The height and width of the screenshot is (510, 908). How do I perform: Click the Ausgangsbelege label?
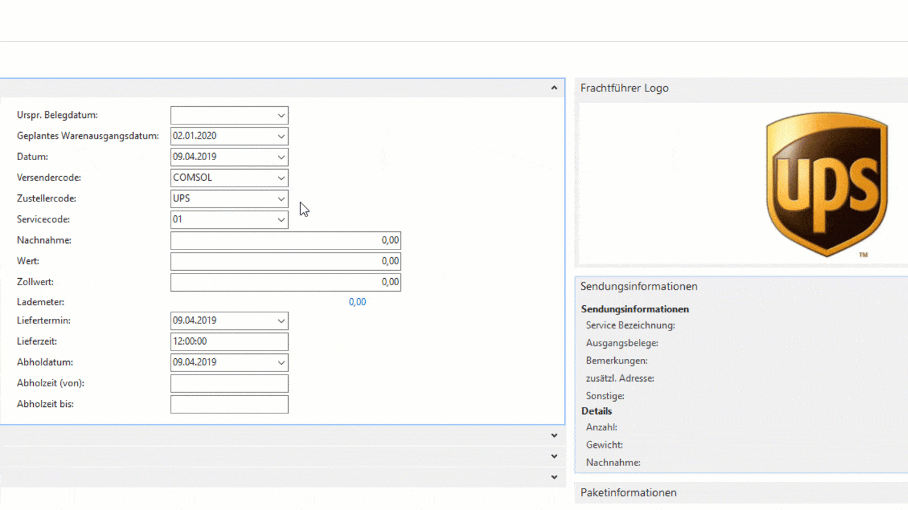pos(622,343)
